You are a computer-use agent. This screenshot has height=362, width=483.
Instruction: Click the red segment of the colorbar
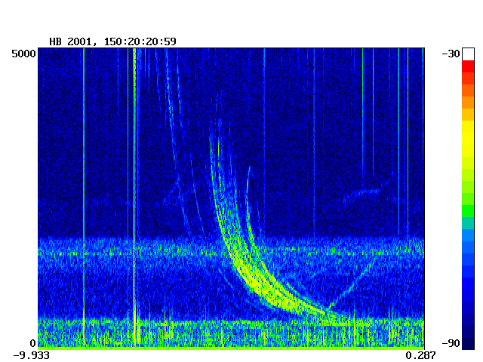[x=468, y=66]
